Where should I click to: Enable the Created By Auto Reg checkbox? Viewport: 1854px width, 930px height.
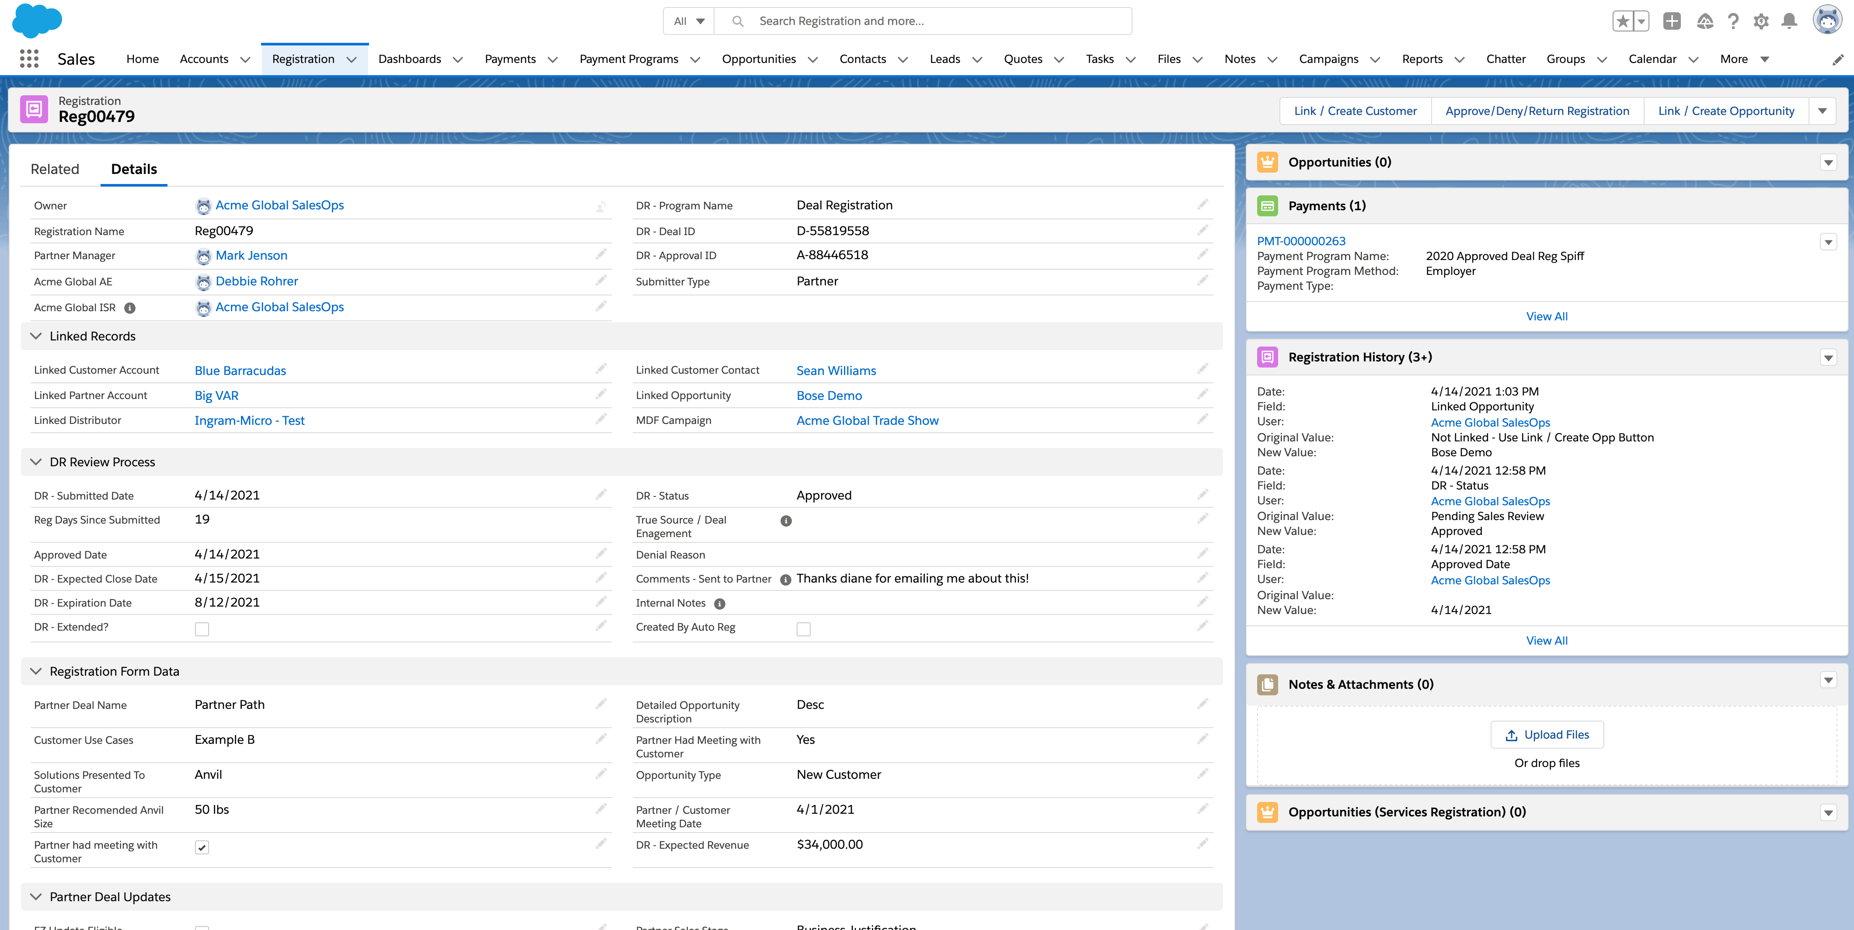pos(804,628)
